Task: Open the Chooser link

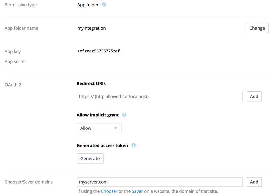Action: [109, 191]
